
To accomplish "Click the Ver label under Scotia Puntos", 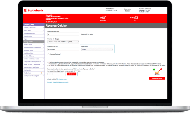I will click(135, 20).
